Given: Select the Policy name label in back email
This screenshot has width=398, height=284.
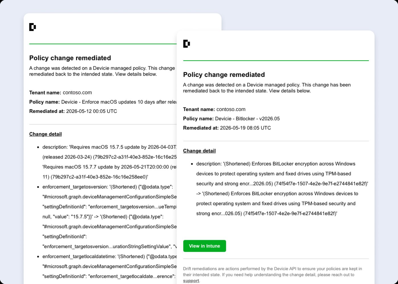Looking at the screenshot, I should pos(44,102).
